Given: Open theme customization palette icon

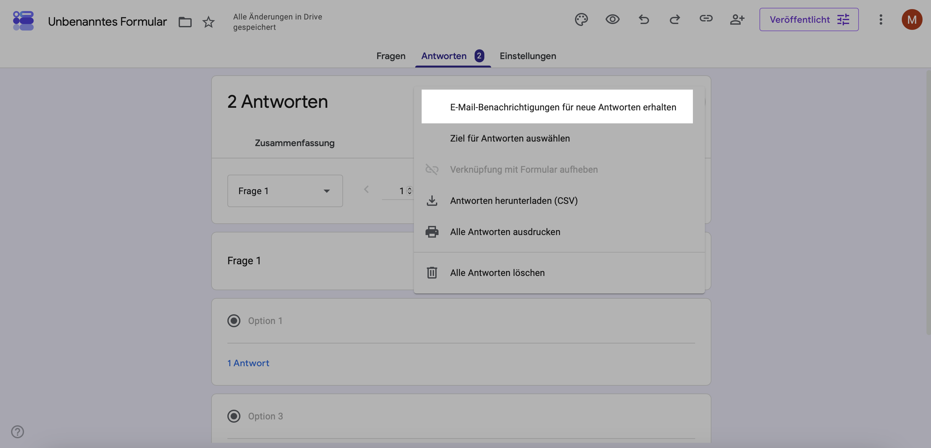Looking at the screenshot, I should 581,19.
